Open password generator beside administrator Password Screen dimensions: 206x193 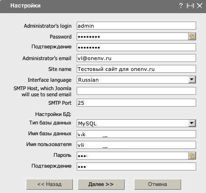coord(192,37)
